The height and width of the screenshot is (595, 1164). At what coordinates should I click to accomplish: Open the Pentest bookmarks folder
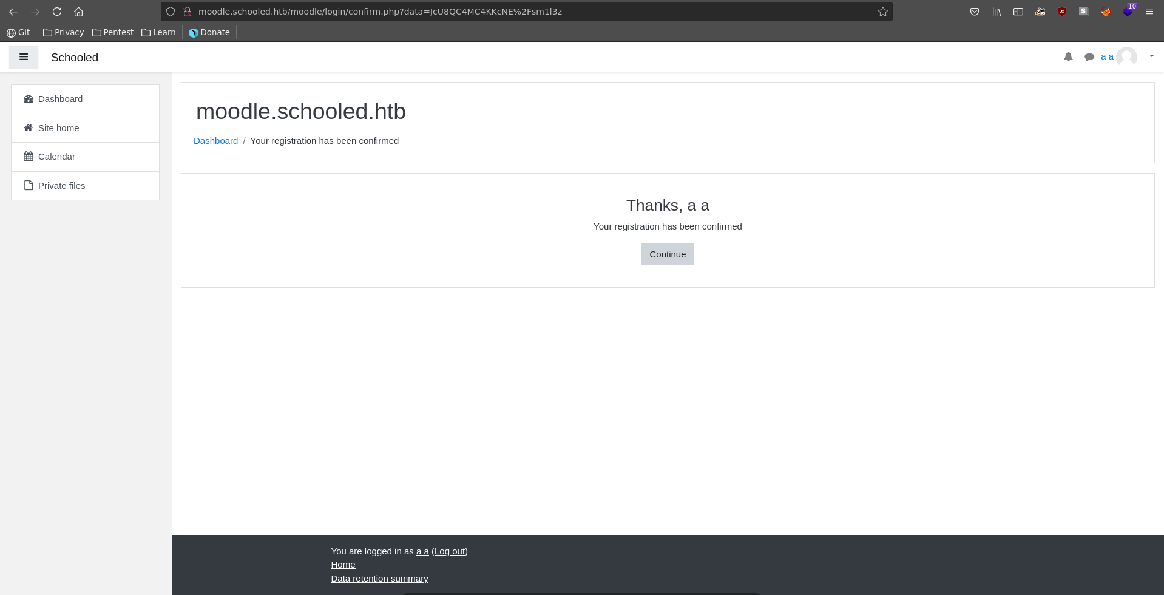pyautogui.click(x=113, y=32)
